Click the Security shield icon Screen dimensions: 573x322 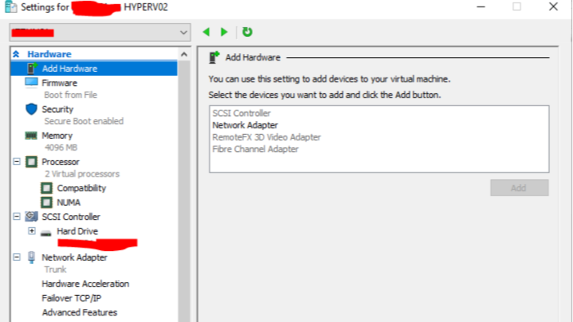tap(31, 109)
